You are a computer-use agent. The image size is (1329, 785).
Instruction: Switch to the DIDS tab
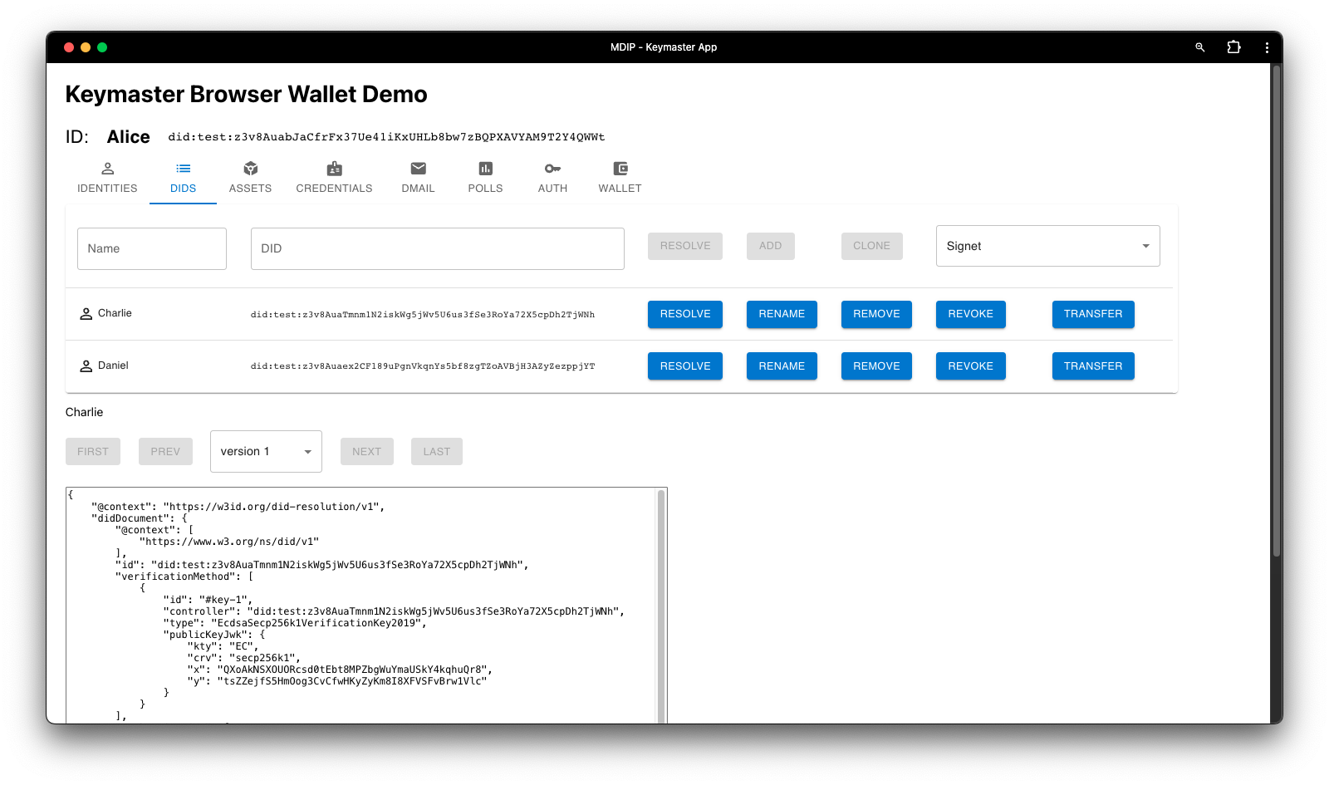click(183, 178)
